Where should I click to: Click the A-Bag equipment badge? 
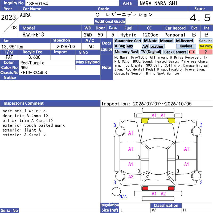[x=120, y=46]
